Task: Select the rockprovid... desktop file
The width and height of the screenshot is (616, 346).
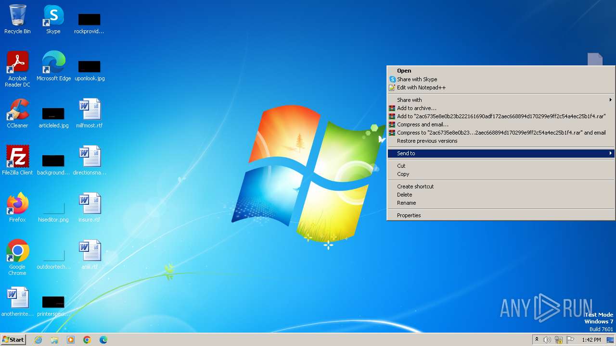Action: 89,23
